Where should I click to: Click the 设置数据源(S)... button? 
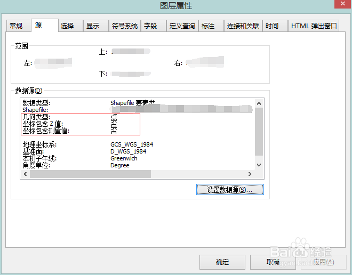coord(230,190)
